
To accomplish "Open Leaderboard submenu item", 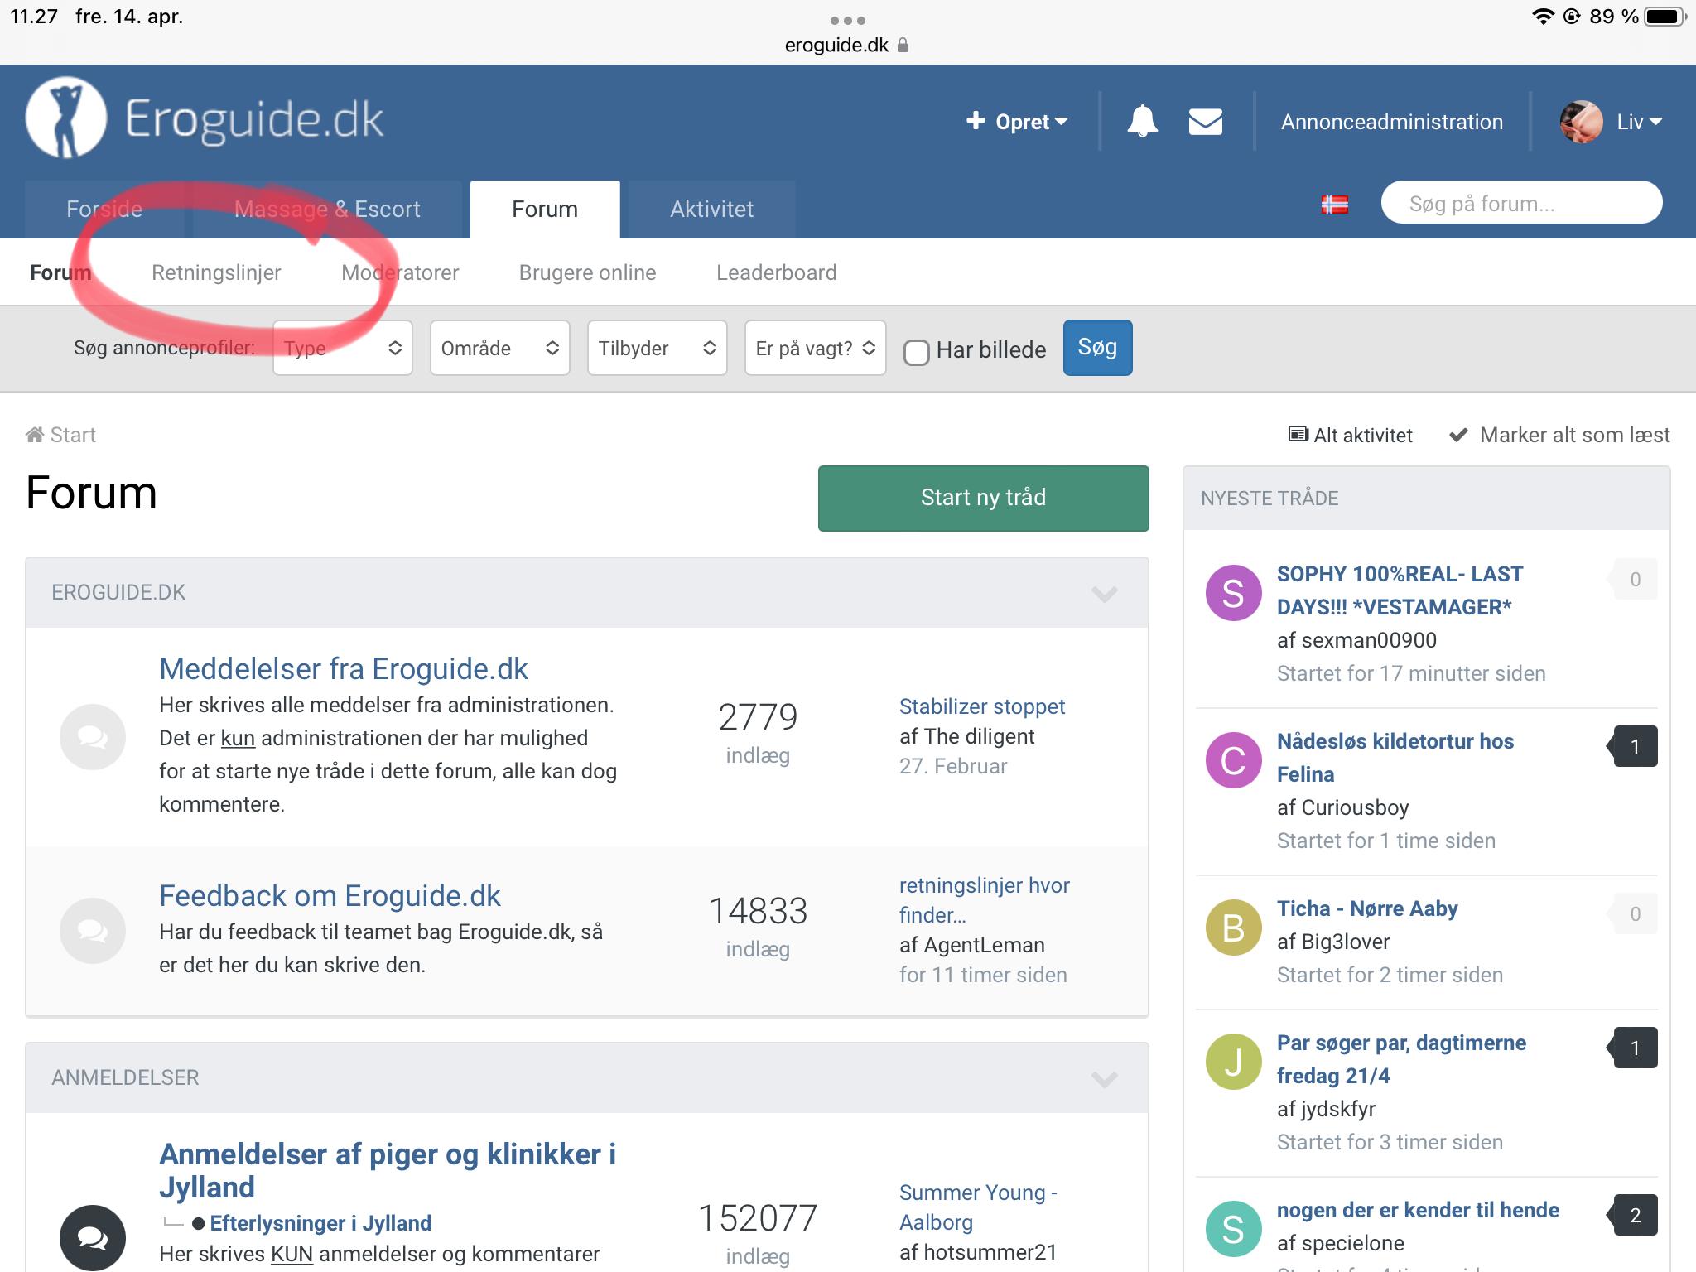I will 777,272.
